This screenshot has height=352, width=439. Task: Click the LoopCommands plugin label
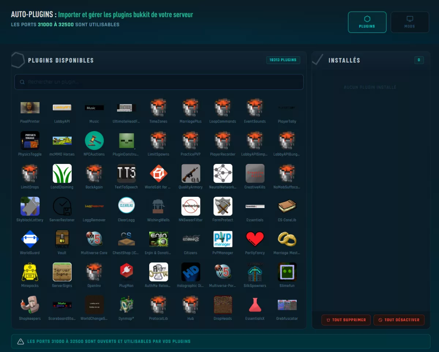223,121
